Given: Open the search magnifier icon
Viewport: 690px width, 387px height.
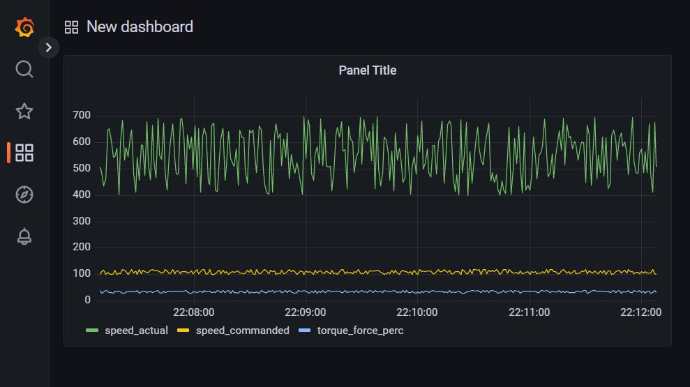Looking at the screenshot, I should tap(24, 69).
